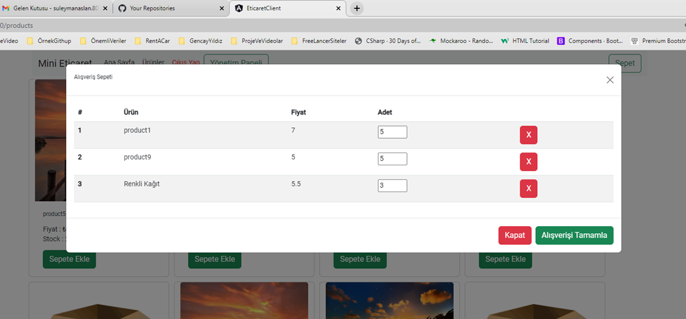This screenshot has height=319, width=686.
Task: Click the address bar showing /products
Action: pos(341,26)
